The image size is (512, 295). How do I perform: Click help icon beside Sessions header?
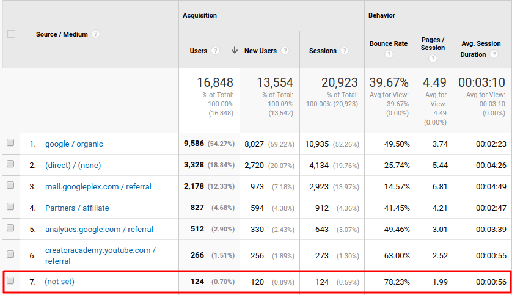345,51
